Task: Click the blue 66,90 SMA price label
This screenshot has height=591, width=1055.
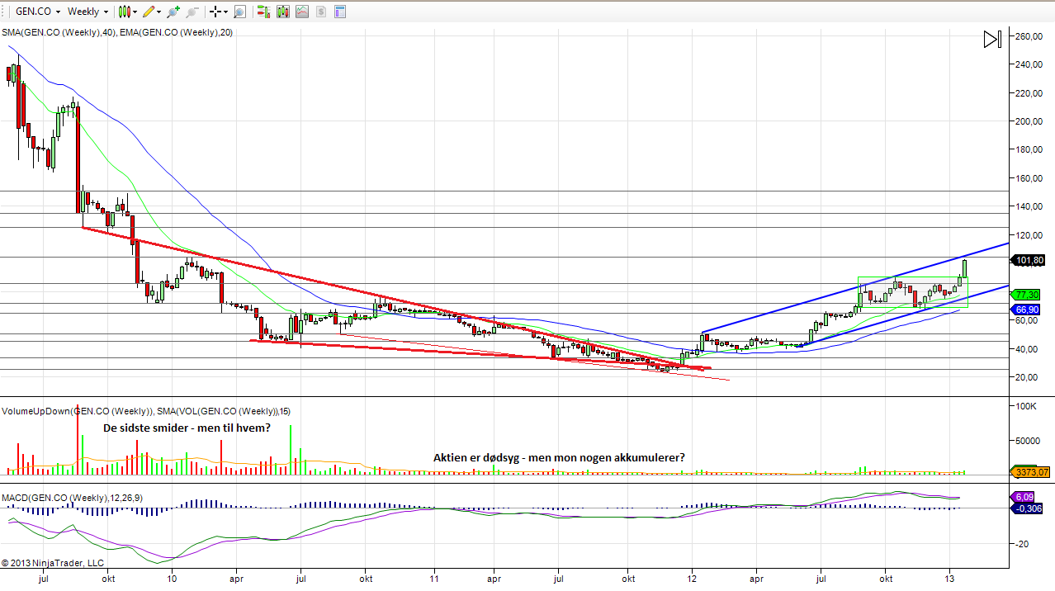Action: coord(1026,310)
